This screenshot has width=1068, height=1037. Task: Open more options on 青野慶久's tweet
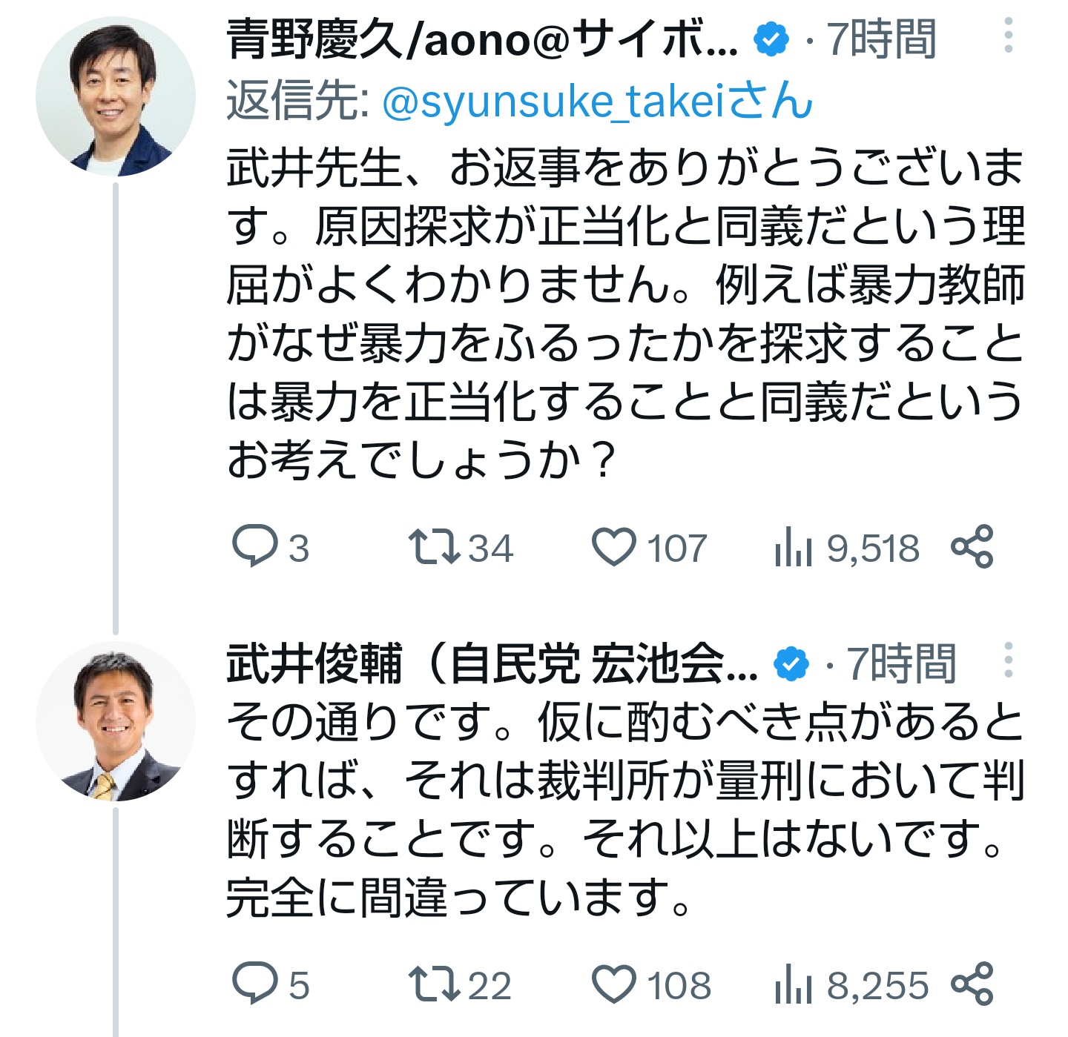pos(1008,36)
